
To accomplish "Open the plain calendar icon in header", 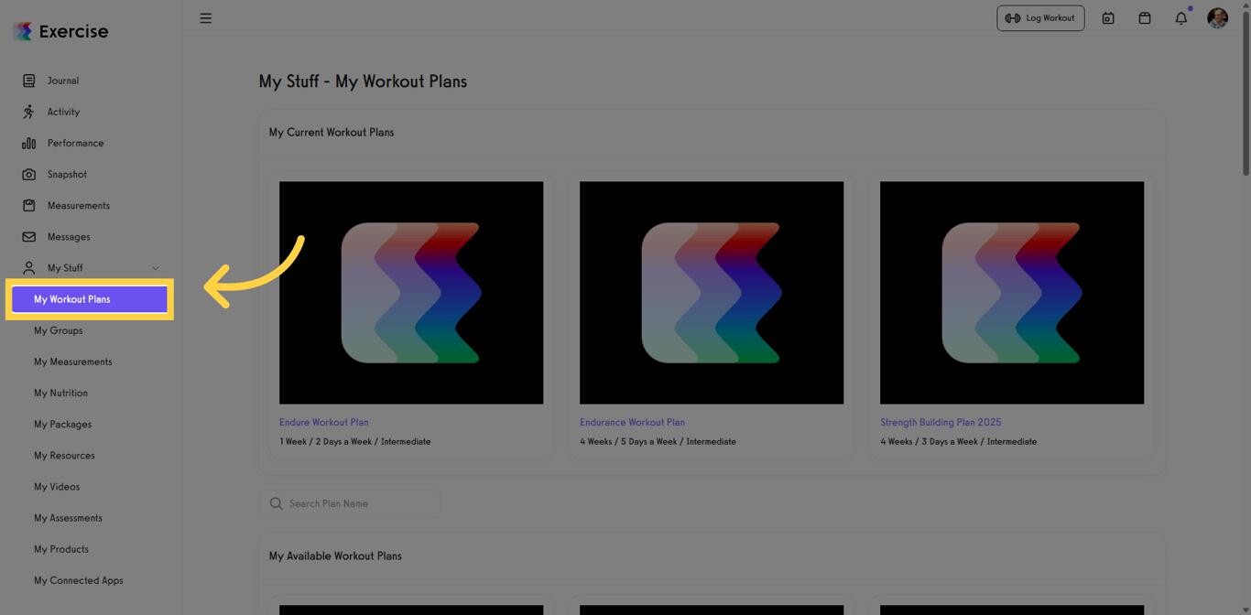I will tap(1145, 18).
